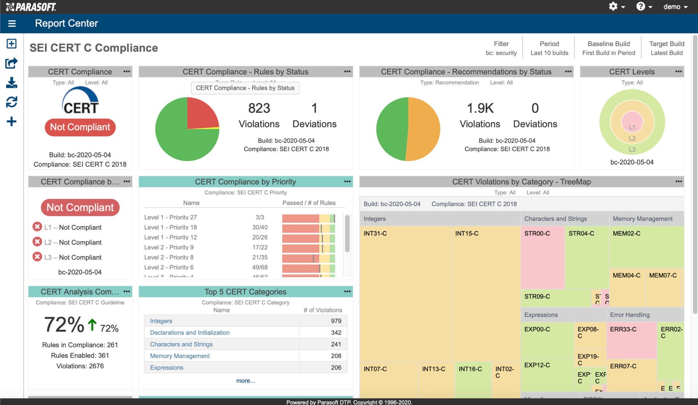Image resolution: width=698 pixels, height=405 pixels.
Task: Click the share dashboard icon
Action: point(11,63)
